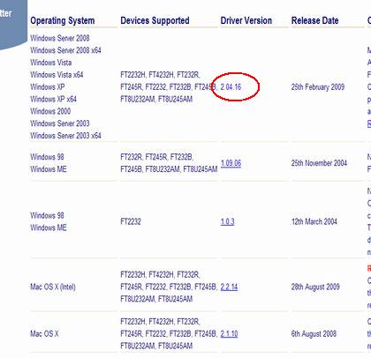Click the Operating System column header
This screenshot has height=358, width=371.
(63, 20)
